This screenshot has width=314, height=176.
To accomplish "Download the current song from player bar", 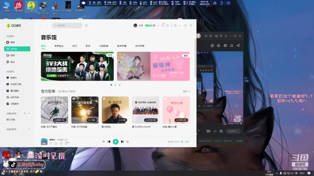I will click(56, 143).
